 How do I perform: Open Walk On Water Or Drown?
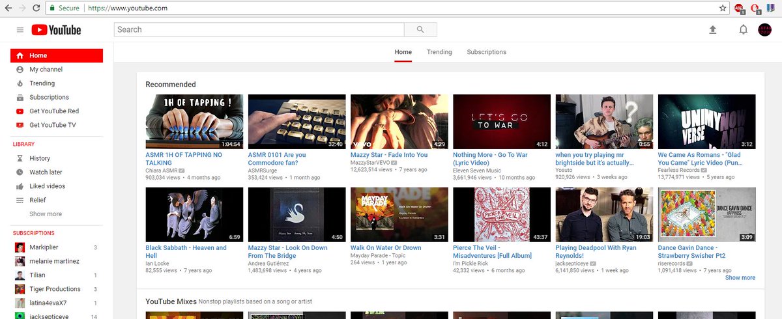386,248
